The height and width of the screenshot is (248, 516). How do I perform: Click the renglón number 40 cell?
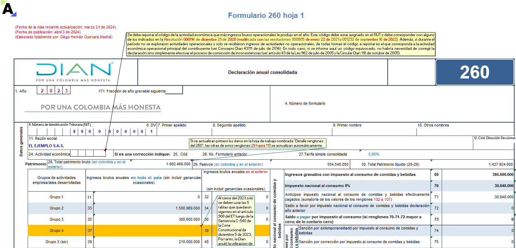tap(206, 242)
